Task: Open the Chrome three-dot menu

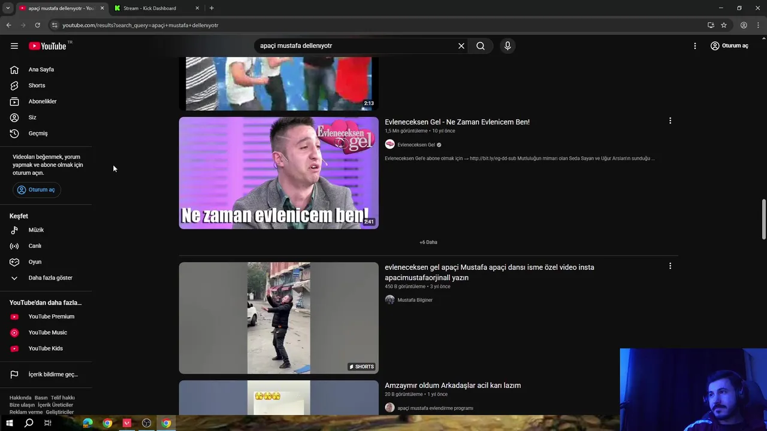Action: coord(759,25)
